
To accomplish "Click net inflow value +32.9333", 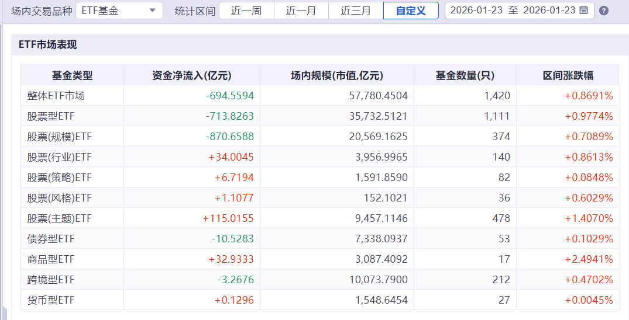I will pos(231,259).
